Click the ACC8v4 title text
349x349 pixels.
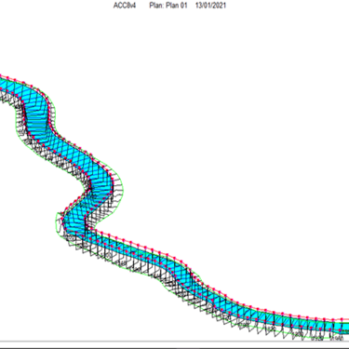tap(125, 6)
